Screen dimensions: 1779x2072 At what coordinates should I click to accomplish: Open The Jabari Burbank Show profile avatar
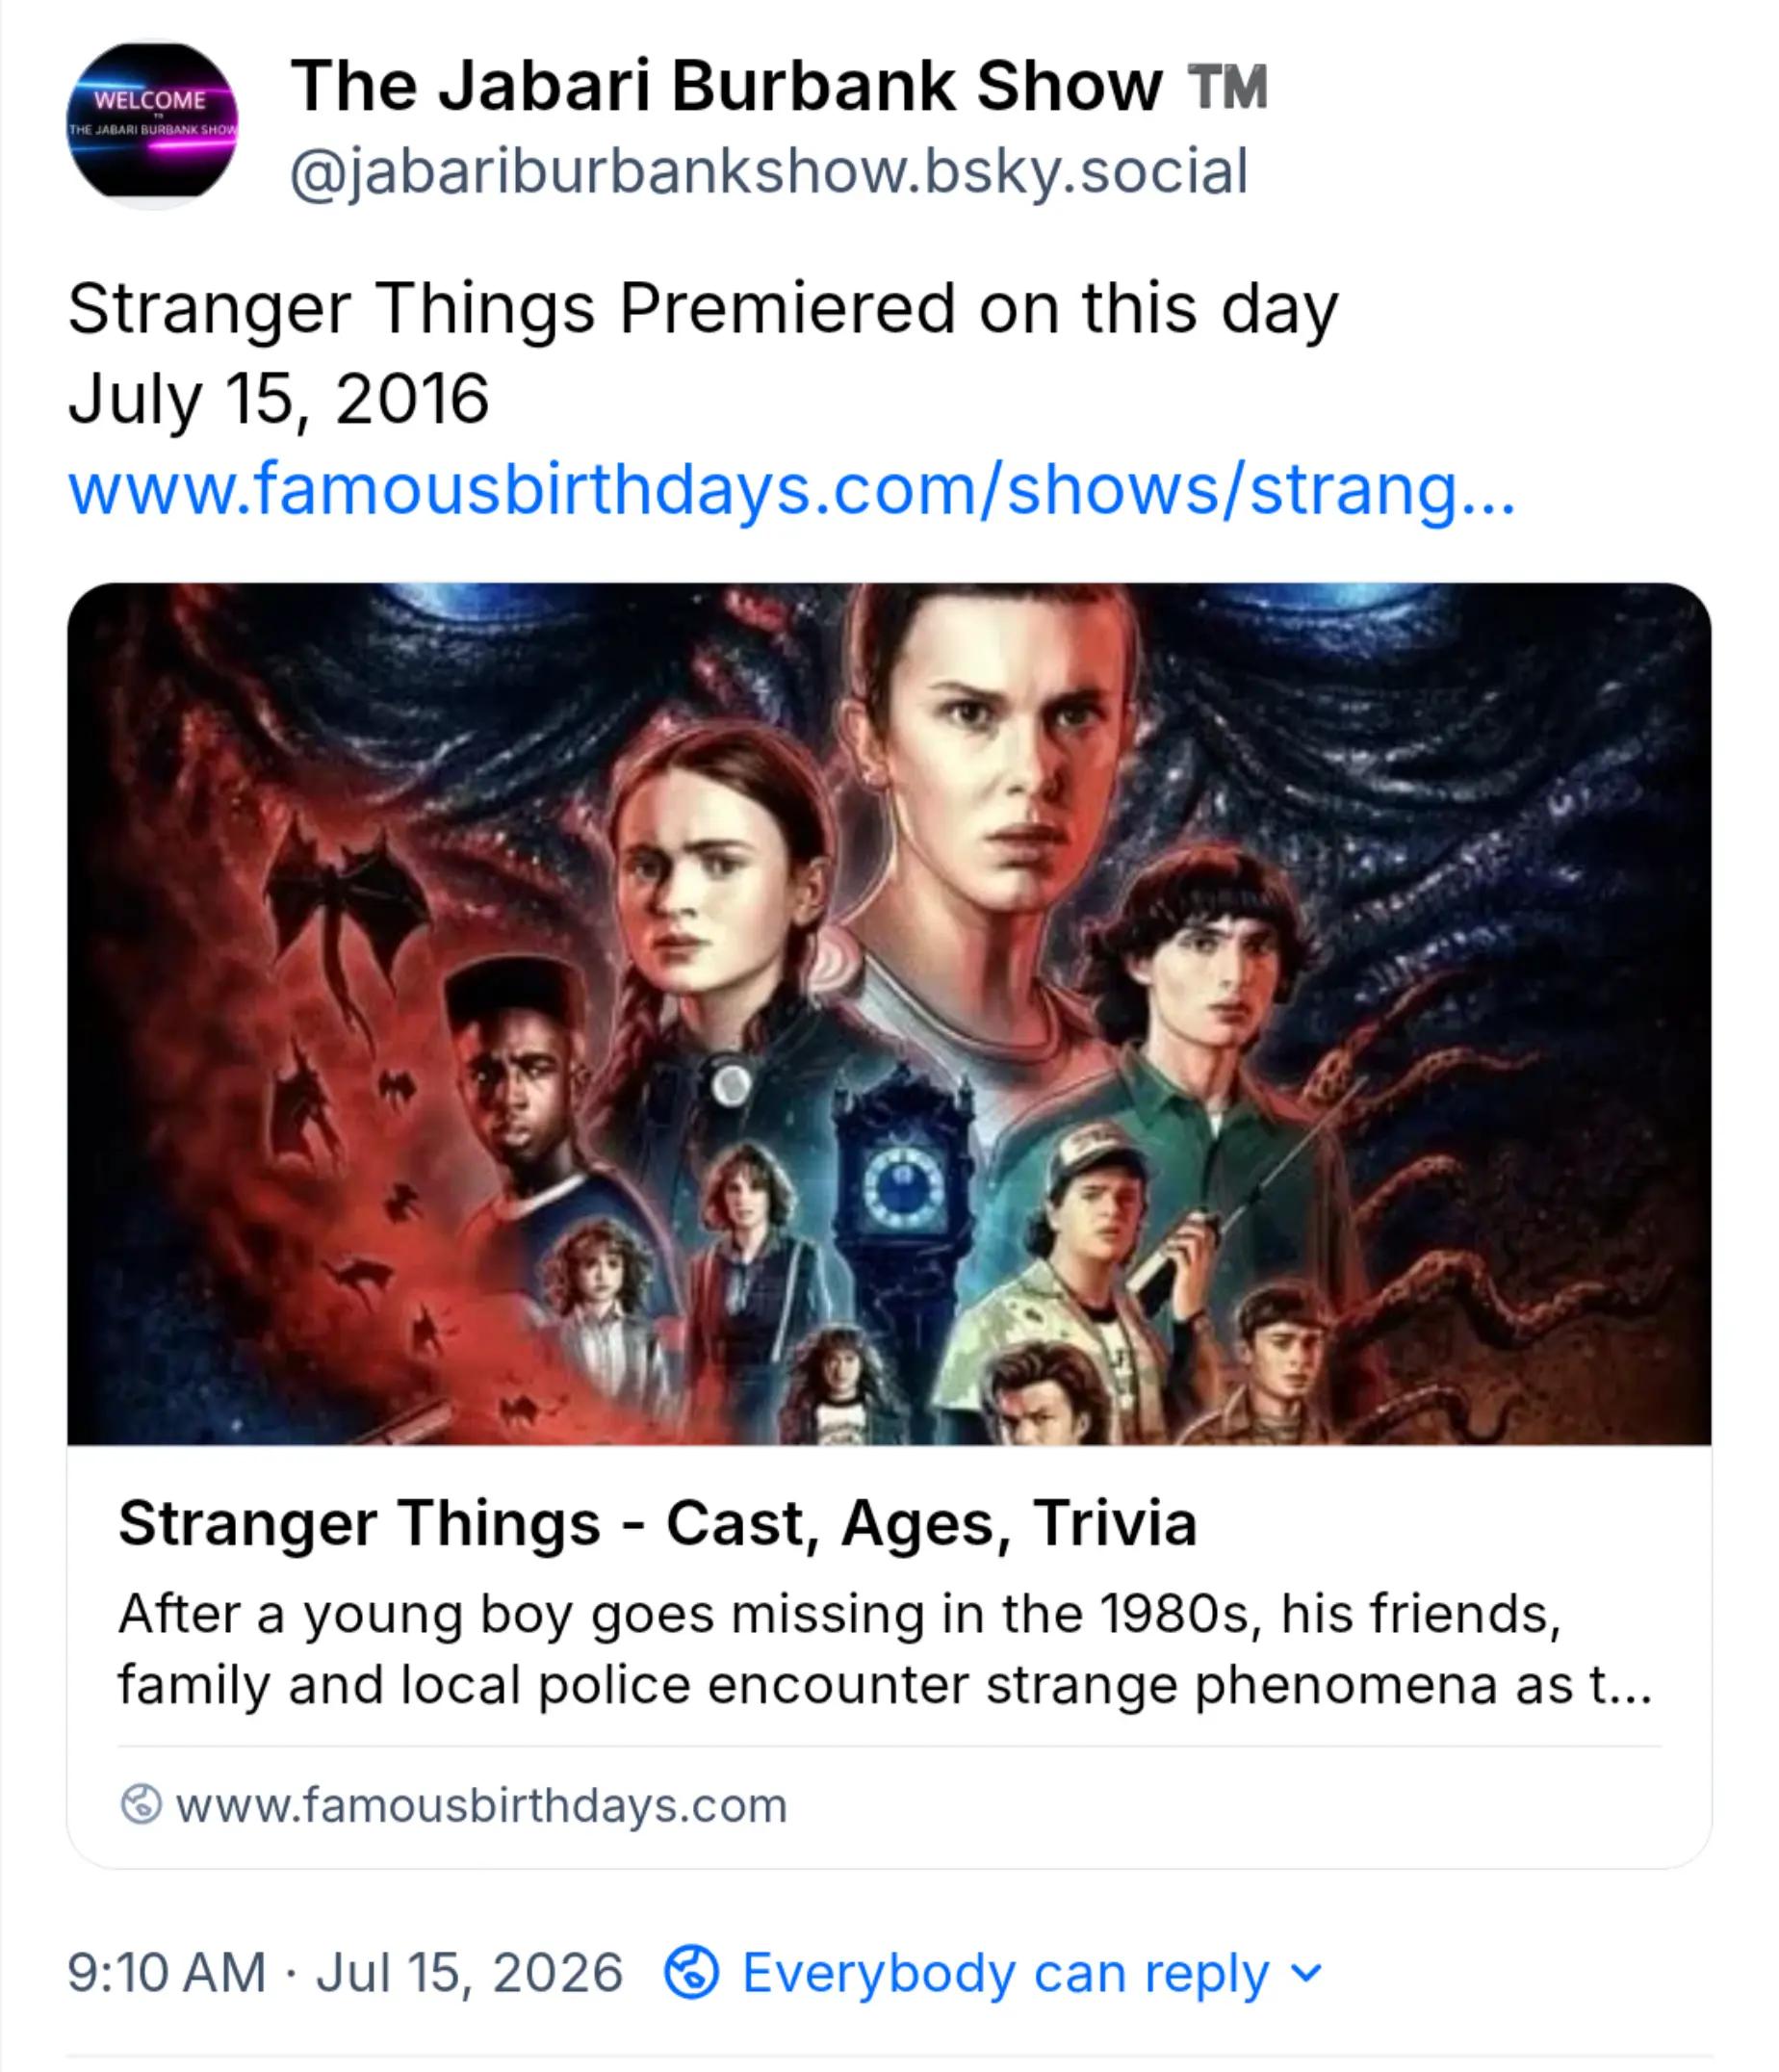[152, 125]
